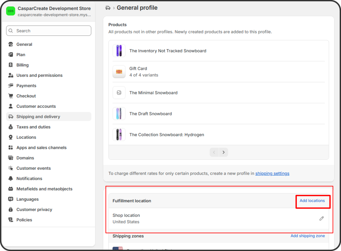Open Taxes and duties settings
Viewport: 341px width, 251px height.
pos(33,127)
